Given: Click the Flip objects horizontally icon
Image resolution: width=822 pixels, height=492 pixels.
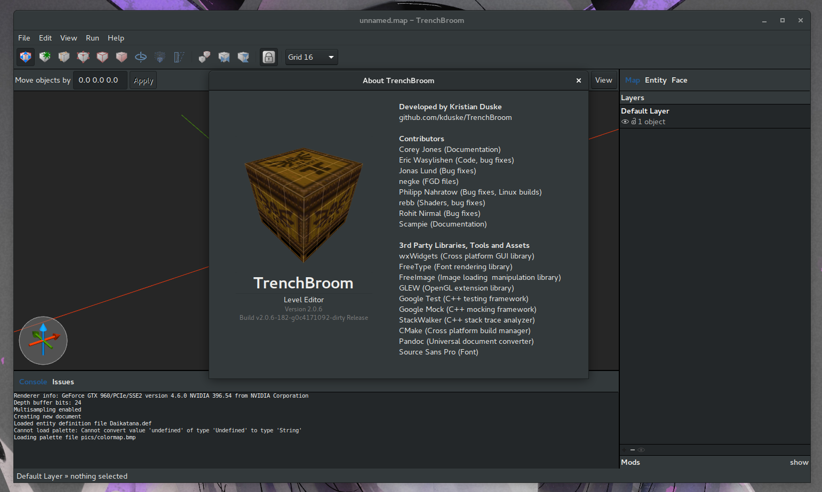Looking at the screenshot, I should pyautogui.click(x=224, y=57).
